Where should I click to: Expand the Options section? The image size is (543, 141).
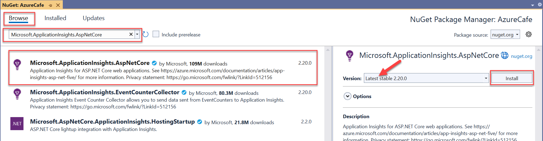348,96
